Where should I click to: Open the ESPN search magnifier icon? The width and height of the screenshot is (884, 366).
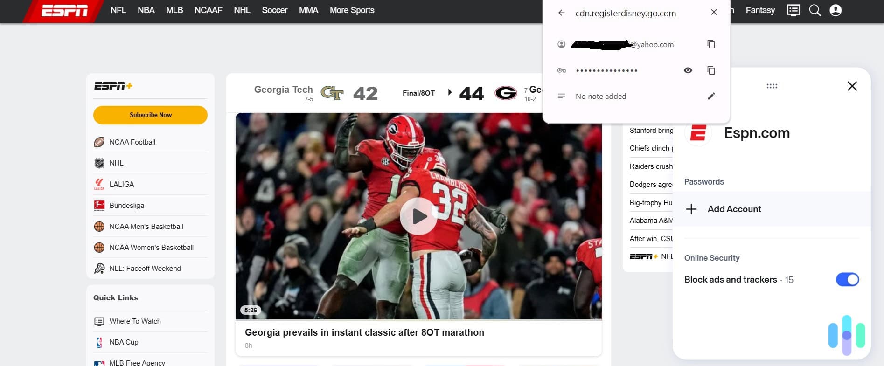click(814, 10)
